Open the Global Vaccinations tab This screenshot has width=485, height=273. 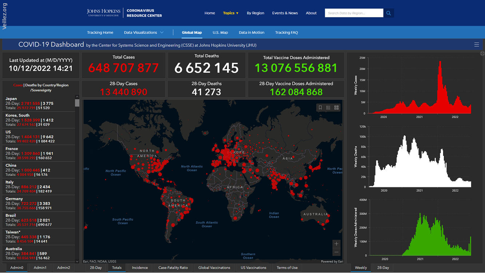[x=214, y=268]
